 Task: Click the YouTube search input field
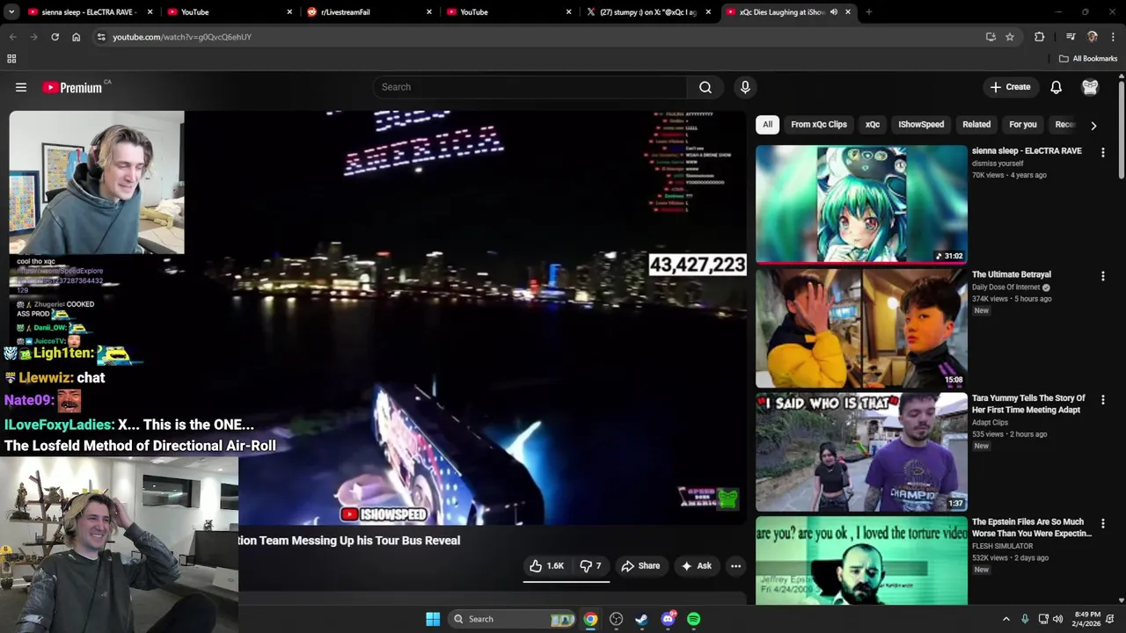530,87
